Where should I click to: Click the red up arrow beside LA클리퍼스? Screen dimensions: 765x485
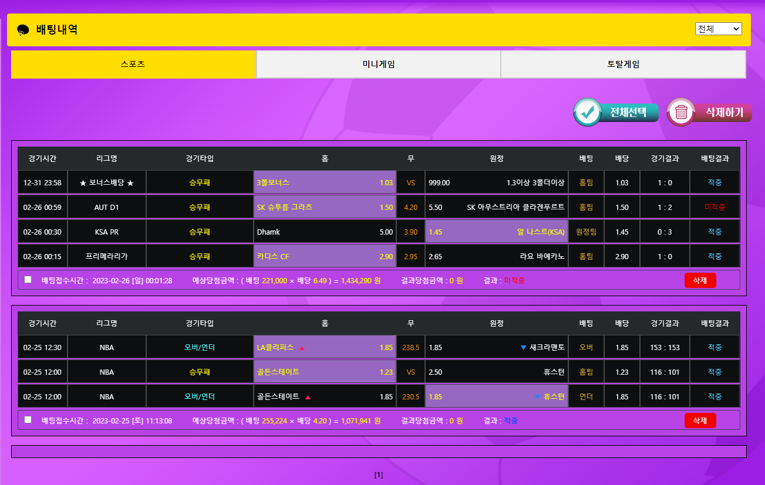(x=302, y=348)
